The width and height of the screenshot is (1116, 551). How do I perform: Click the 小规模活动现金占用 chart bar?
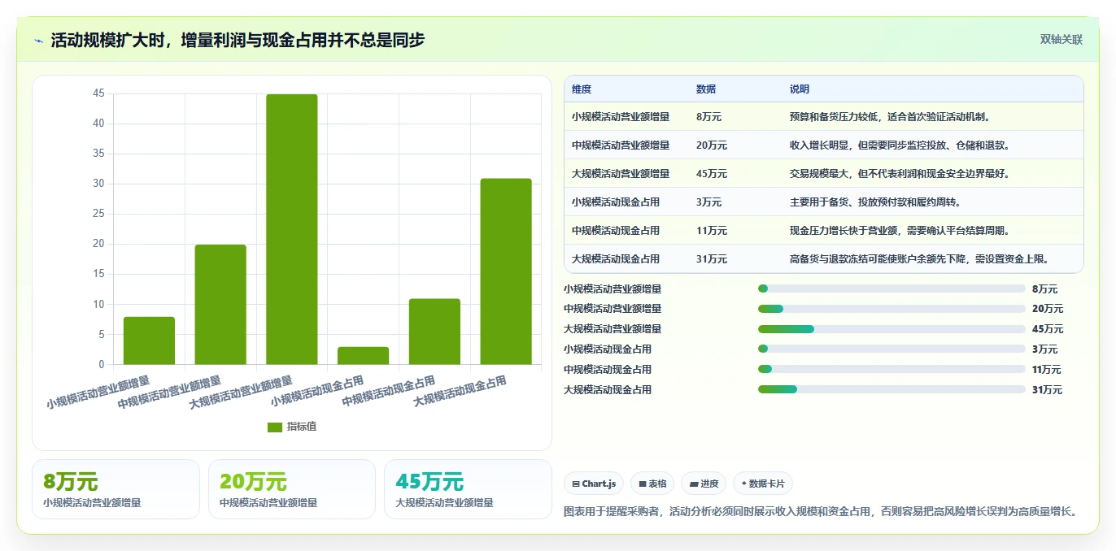(x=364, y=355)
